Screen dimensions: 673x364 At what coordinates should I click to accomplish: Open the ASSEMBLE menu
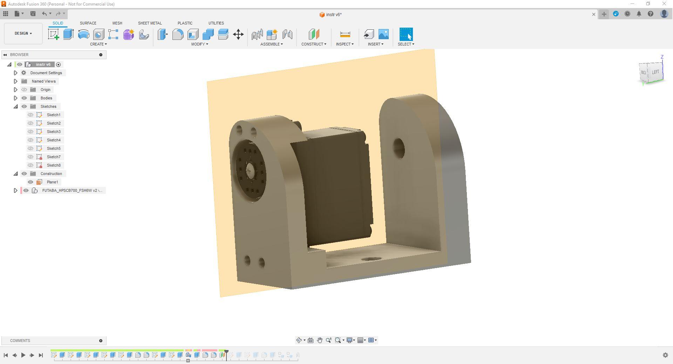[x=272, y=44]
